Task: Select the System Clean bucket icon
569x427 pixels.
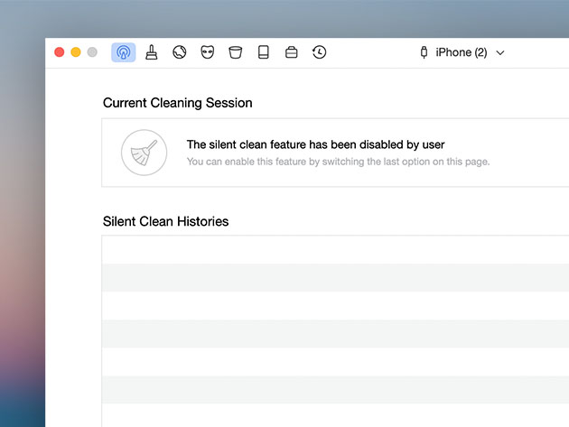Action: point(235,52)
